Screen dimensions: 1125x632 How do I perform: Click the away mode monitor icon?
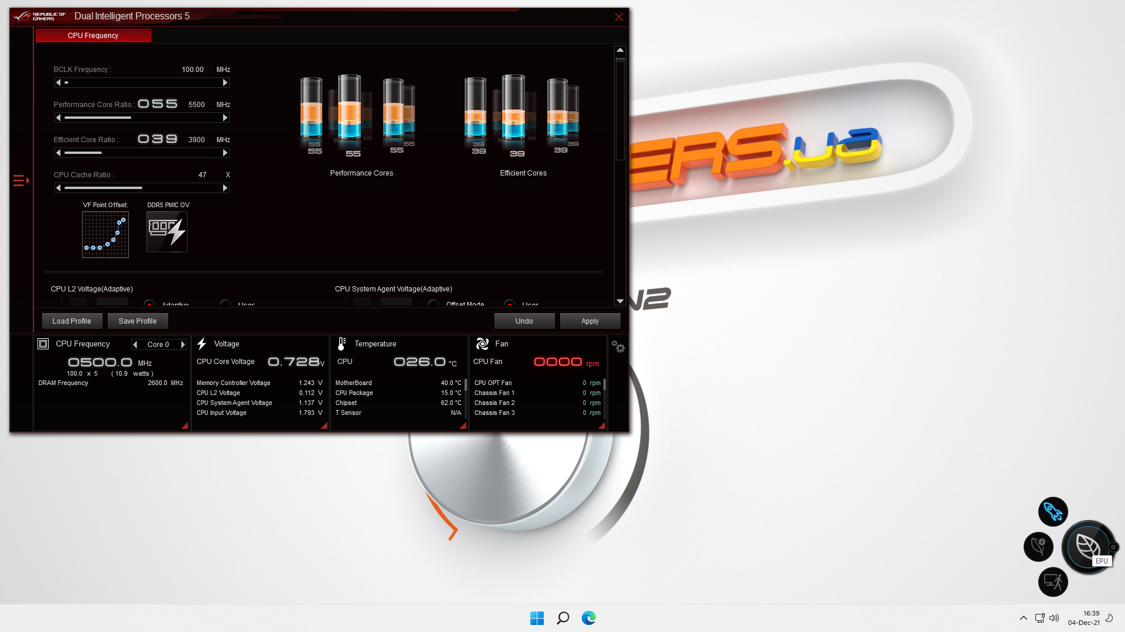point(1053,582)
